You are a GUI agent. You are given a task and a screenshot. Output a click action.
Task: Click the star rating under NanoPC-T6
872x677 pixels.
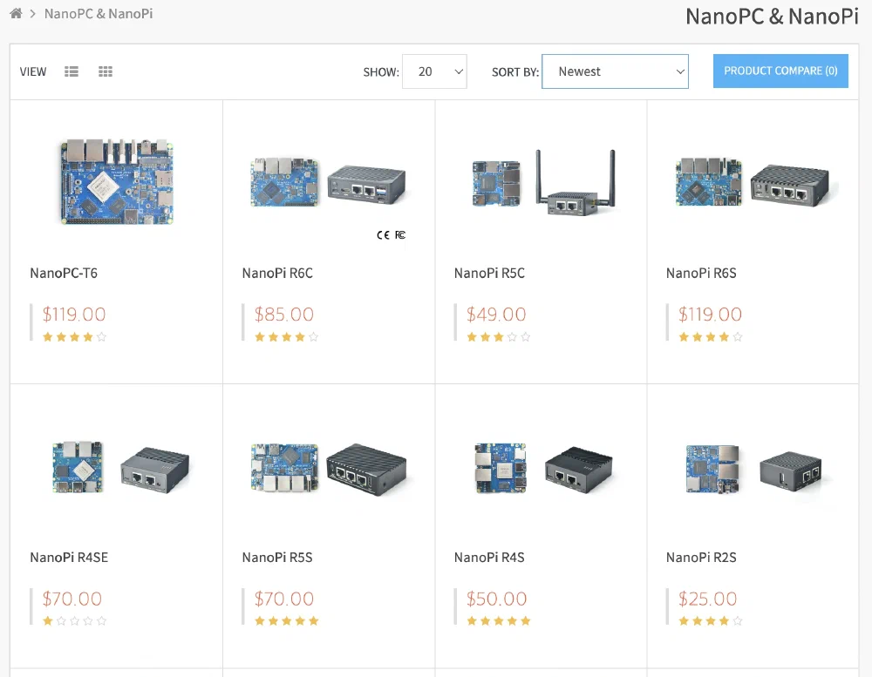click(74, 337)
